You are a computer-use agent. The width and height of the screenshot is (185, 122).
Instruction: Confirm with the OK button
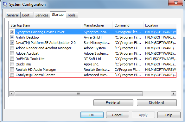[x=92, y=115]
